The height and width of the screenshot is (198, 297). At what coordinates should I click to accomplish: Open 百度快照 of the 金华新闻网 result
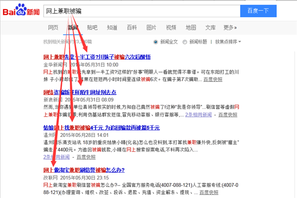coord(213,79)
